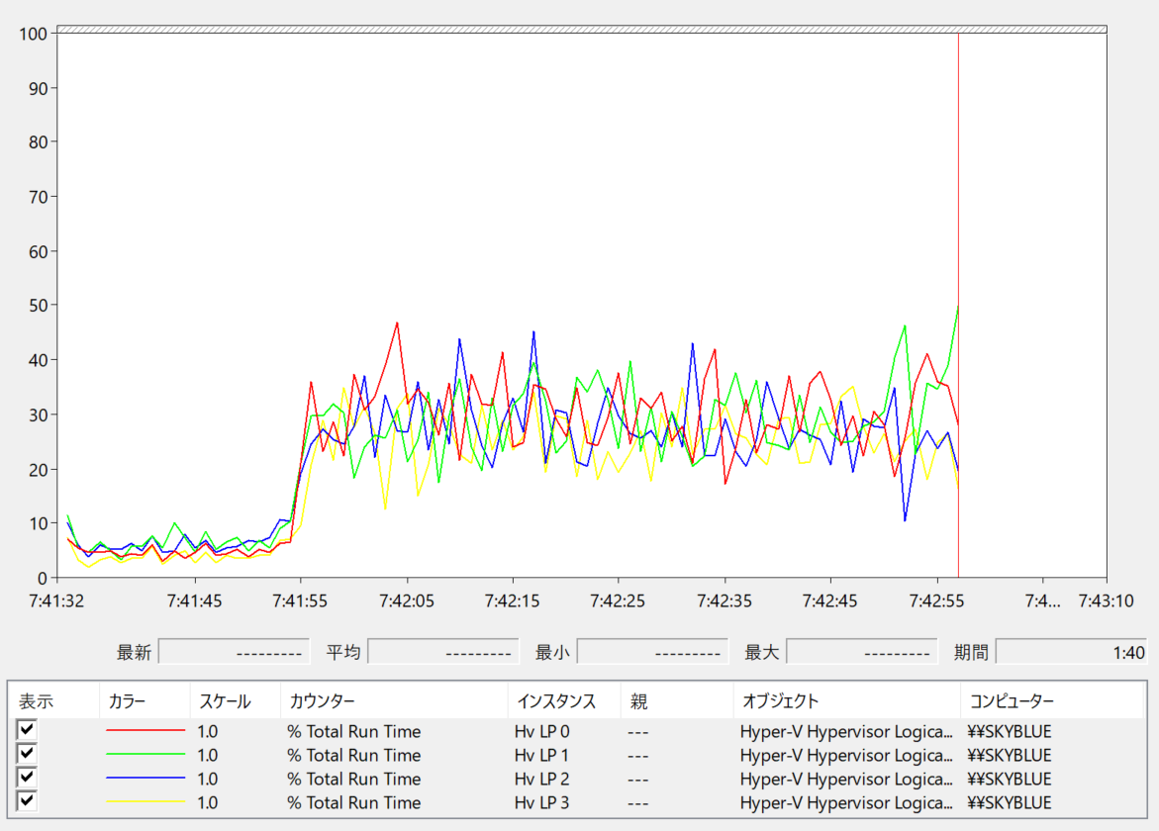Viewport: 1159px width, 831px height.
Task: Click the 最小 value field
Action: [x=652, y=652]
